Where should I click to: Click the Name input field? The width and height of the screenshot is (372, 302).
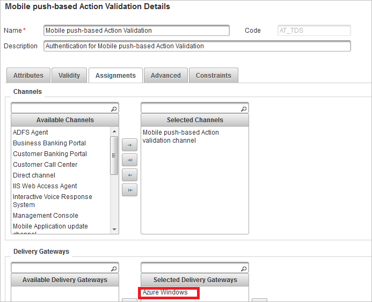136,31
